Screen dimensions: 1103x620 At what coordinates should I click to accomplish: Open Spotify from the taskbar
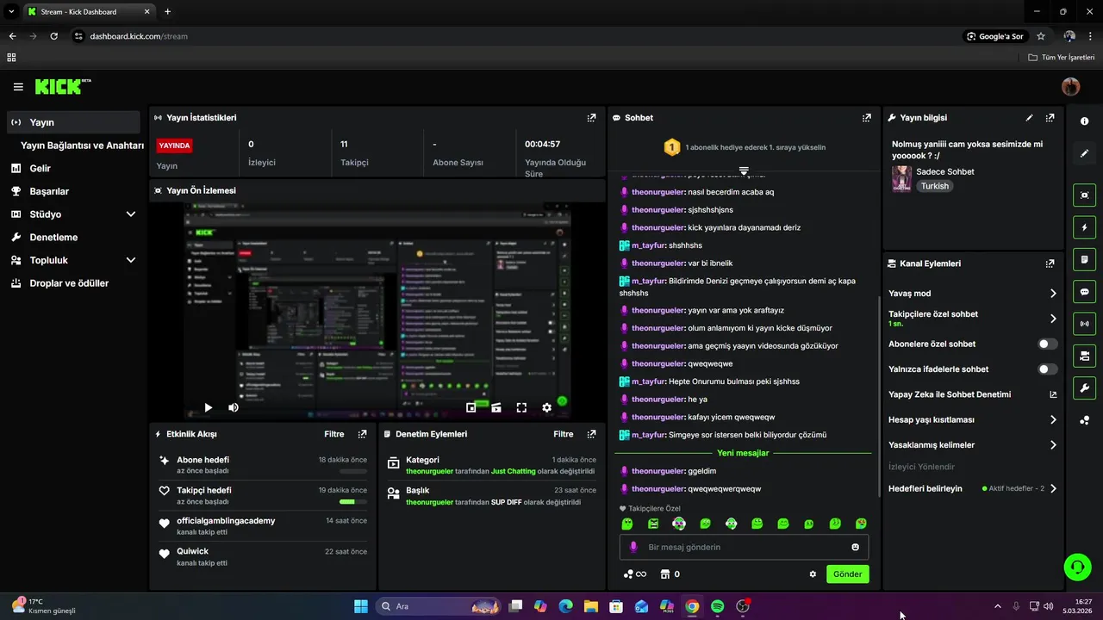tap(717, 606)
